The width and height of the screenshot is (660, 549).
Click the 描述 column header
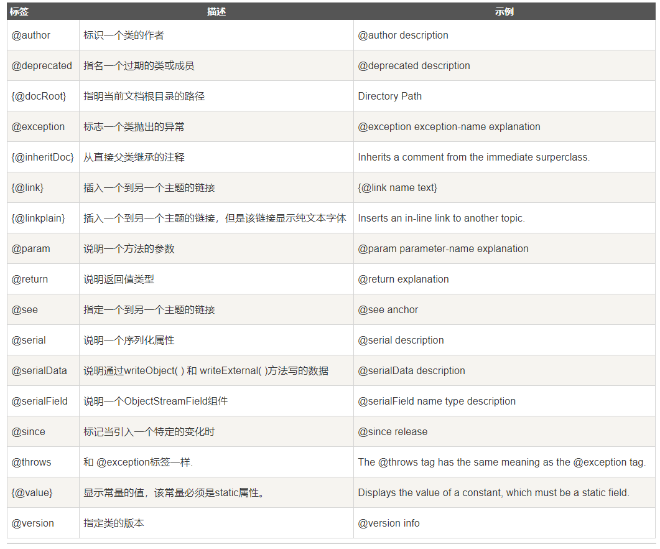(216, 12)
